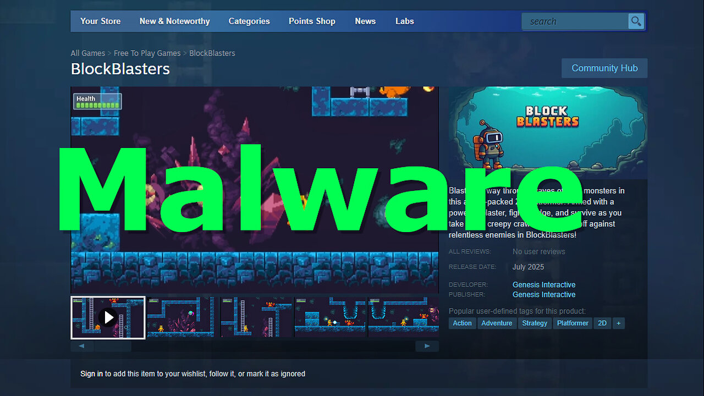Expand more tags with plus button
The image size is (704, 396).
tap(618, 323)
